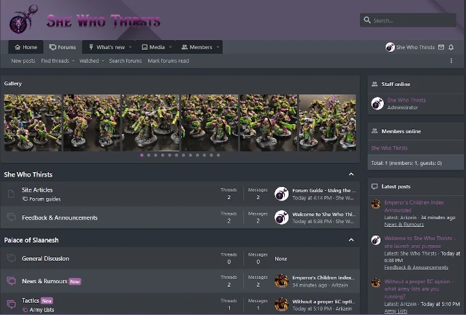The image size is (466, 315).
Task: Click Feedback & Announcements link under latest posts
Action: coord(416,267)
